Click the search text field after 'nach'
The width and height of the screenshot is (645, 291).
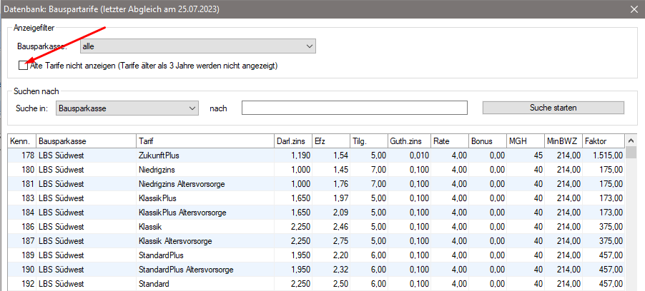tap(355, 108)
